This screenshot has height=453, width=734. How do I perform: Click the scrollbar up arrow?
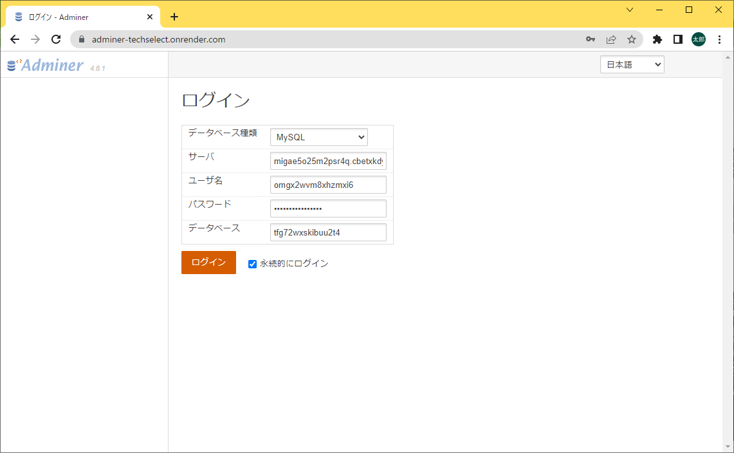[728, 58]
